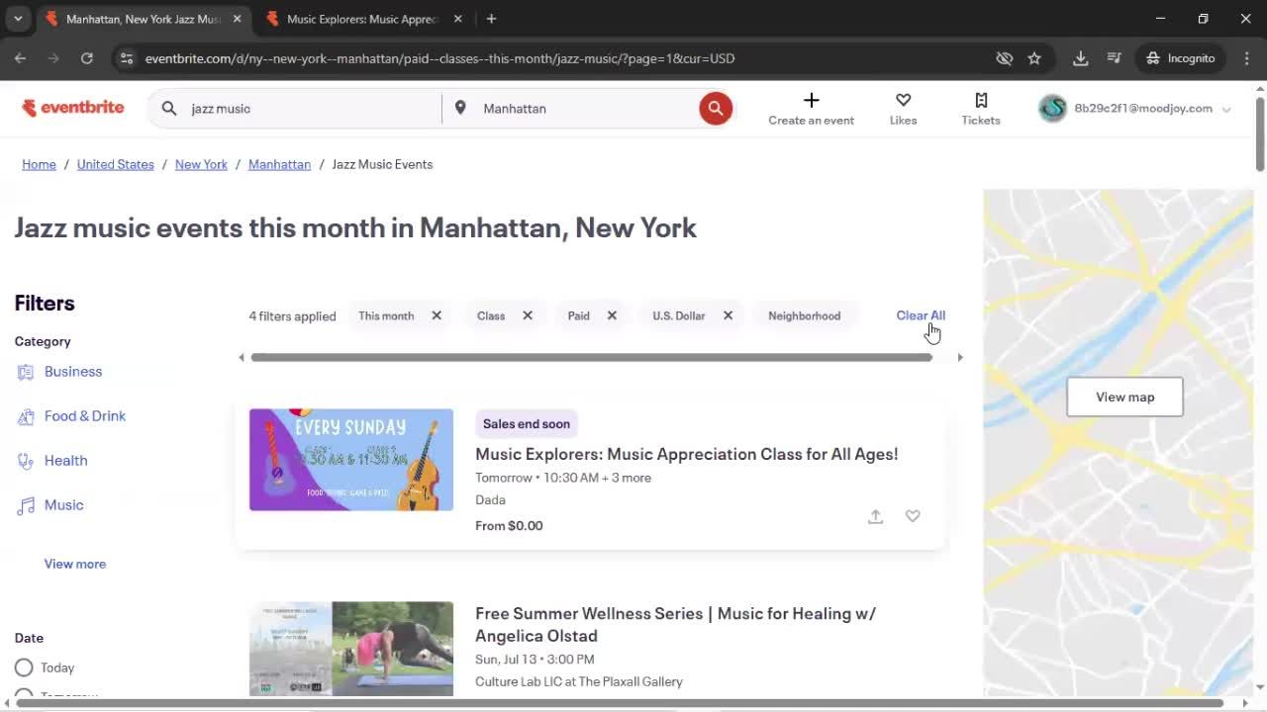Open new browser tab
Screen dimensions: 1267x712
(491, 19)
